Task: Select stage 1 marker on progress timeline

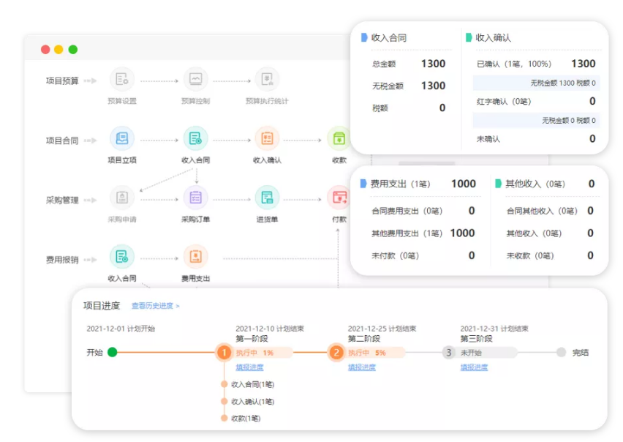Action: [x=224, y=353]
